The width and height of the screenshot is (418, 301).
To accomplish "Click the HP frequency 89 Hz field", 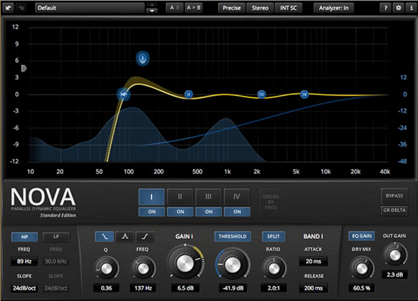I will [x=24, y=261].
